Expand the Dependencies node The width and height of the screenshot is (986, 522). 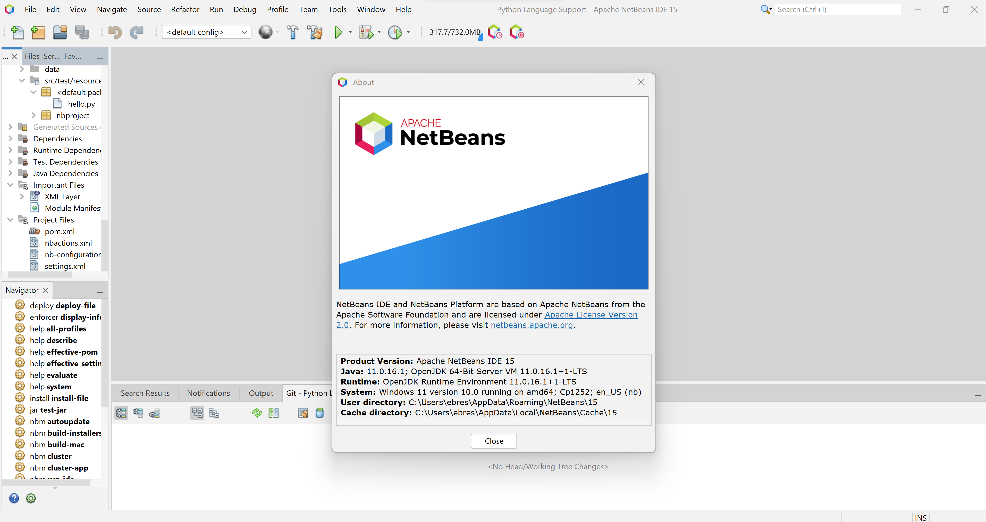click(x=10, y=139)
